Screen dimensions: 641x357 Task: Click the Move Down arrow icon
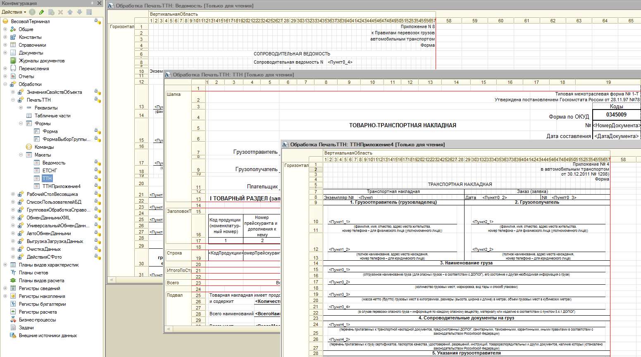coord(79,12)
